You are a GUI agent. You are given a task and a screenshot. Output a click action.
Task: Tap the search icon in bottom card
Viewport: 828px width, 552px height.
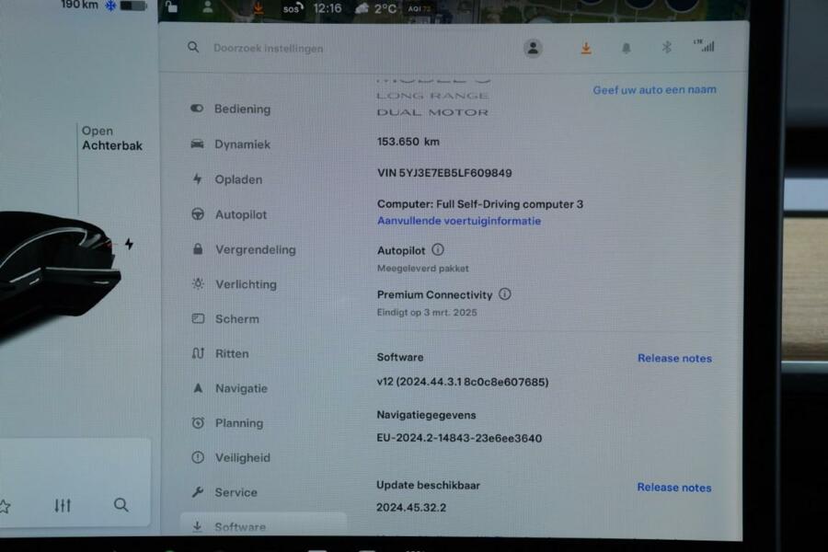coord(121,505)
